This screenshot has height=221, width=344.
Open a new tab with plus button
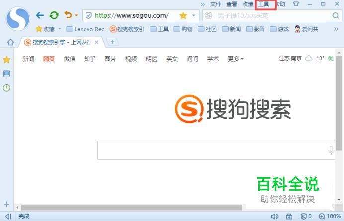tap(112, 42)
